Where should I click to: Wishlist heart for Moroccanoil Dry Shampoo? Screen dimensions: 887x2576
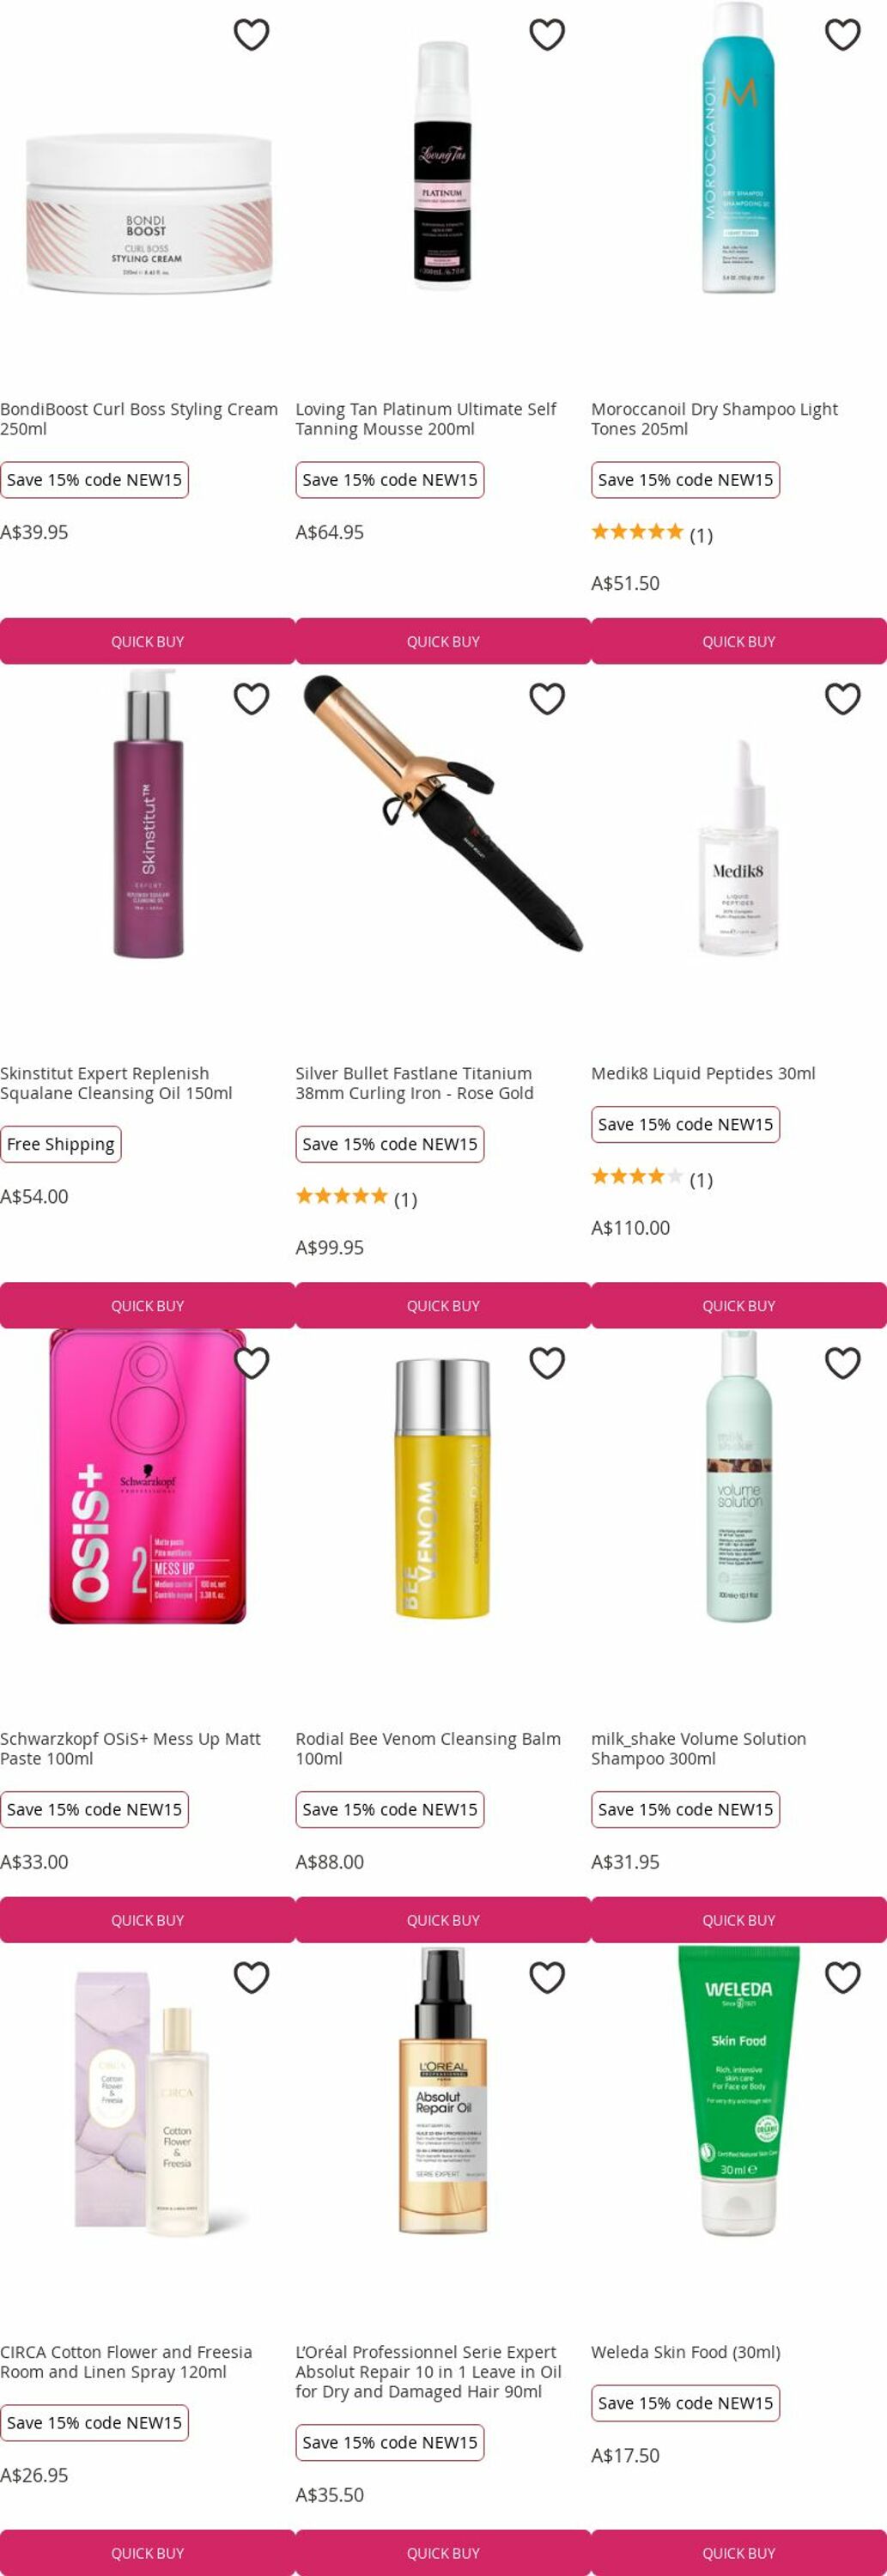[843, 35]
